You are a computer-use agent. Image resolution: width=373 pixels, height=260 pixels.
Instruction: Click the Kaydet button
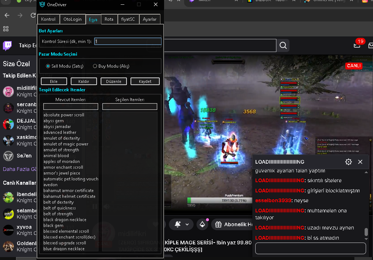tap(145, 81)
